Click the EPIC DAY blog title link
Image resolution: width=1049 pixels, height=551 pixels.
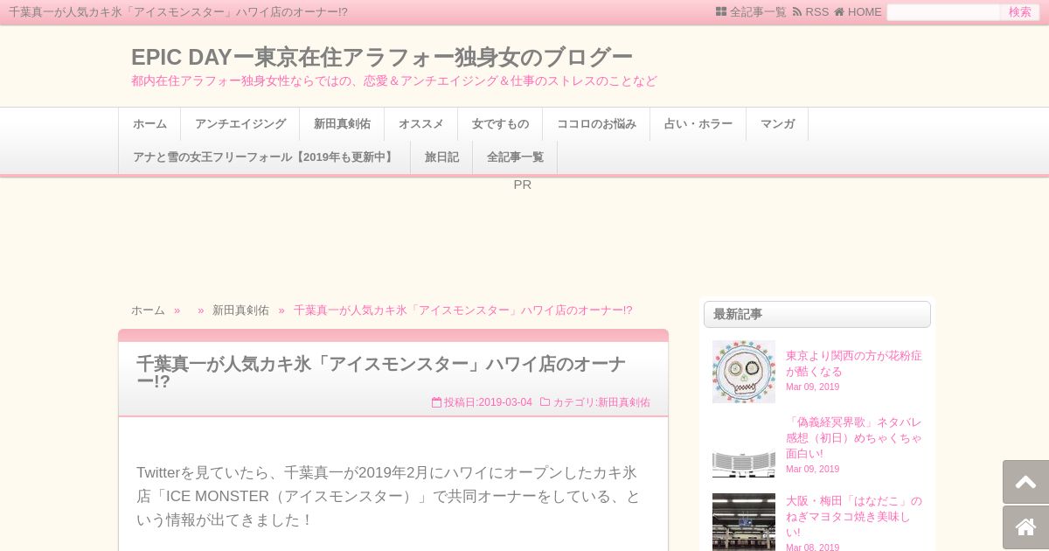(x=382, y=57)
